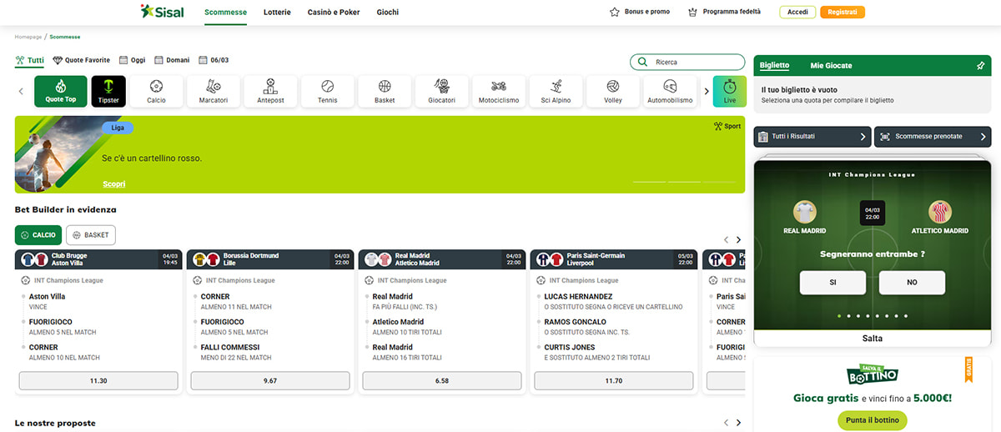Select the Sci Alpino sport icon

click(556, 91)
